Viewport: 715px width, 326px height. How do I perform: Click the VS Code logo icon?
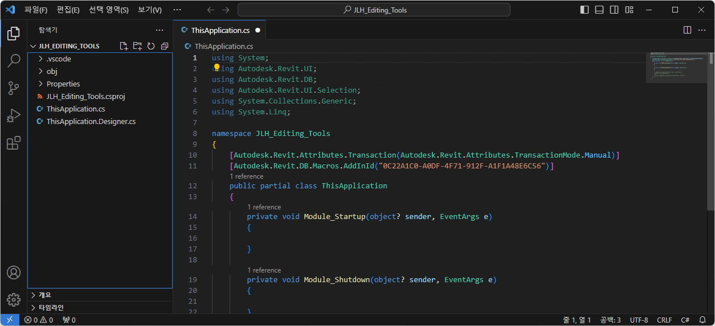11,10
